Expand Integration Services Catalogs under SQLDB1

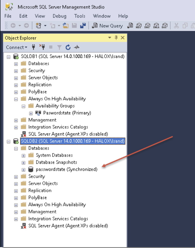coord(16,127)
